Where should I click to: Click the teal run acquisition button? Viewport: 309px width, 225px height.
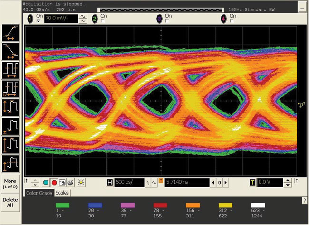(46, 183)
